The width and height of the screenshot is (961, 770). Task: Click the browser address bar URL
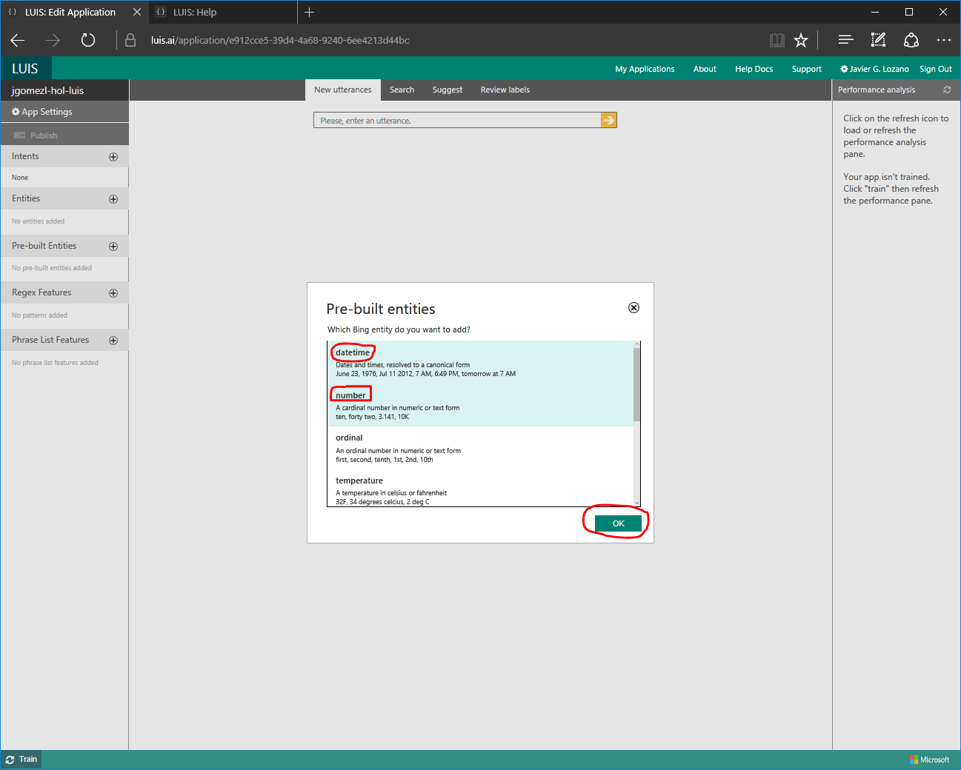(x=280, y=40)
